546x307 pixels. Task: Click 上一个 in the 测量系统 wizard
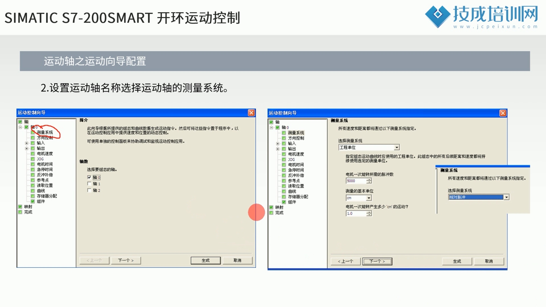[x=345, y=261]
